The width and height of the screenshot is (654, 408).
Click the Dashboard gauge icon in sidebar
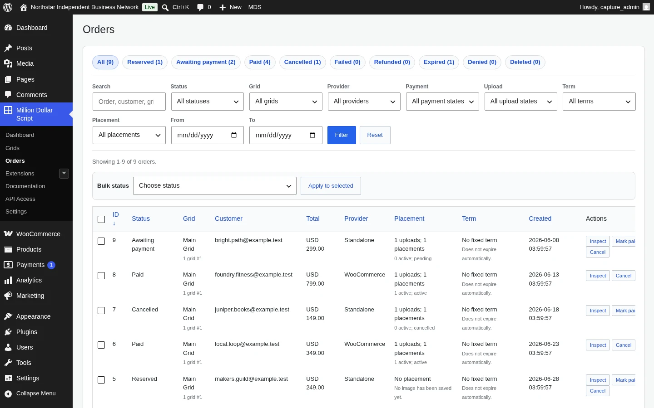(8, 28)
